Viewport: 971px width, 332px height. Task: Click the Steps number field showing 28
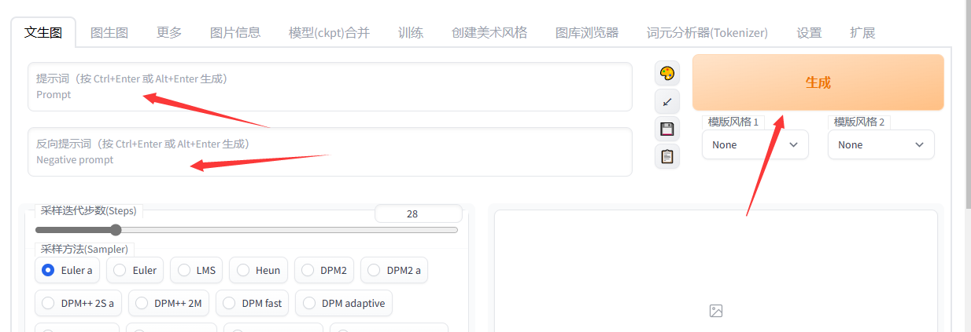pyautogui.click(x=418, y=213)
